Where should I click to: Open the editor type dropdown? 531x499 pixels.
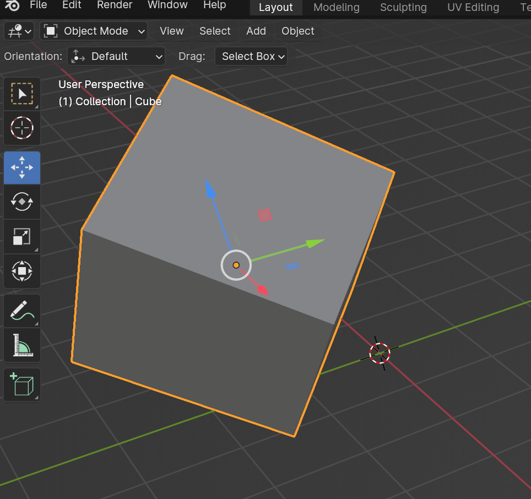click(x=19, y=31)
